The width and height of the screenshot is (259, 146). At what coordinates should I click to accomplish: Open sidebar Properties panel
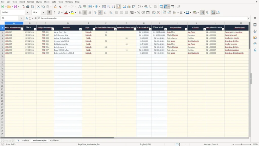255,25
